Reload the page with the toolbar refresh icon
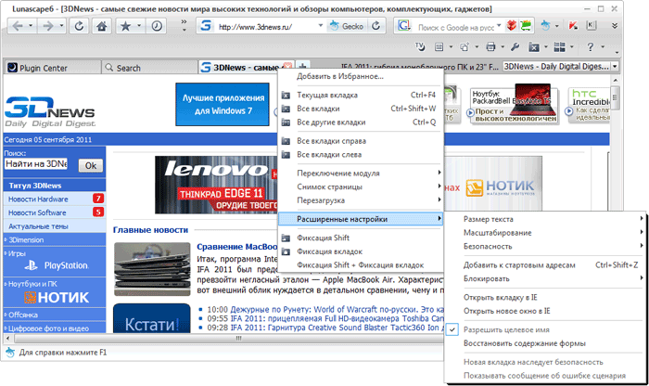This screenshot has width=649, height=386. tap(79, 27)
